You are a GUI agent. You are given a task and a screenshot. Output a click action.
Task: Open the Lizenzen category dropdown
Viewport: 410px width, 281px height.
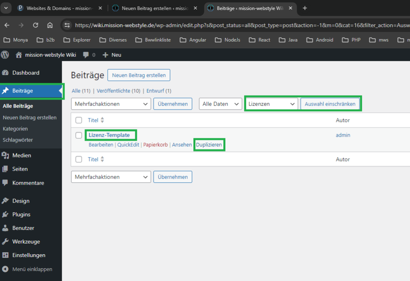(271, 104)
